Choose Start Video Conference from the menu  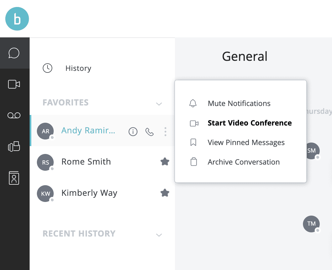[x=250, y=123]
